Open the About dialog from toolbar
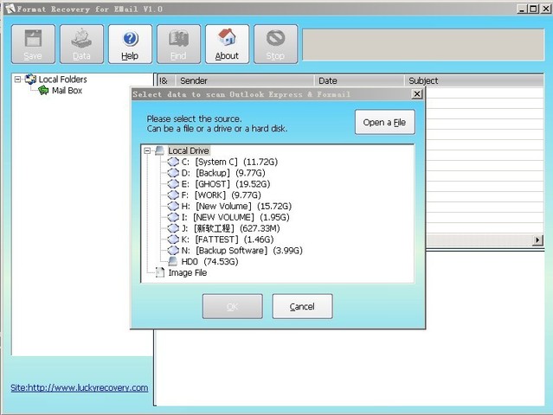This screenshot has width=553, height=415. [x=227, y=44]
